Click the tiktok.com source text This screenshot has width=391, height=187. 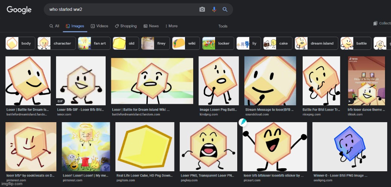(355, 114)
